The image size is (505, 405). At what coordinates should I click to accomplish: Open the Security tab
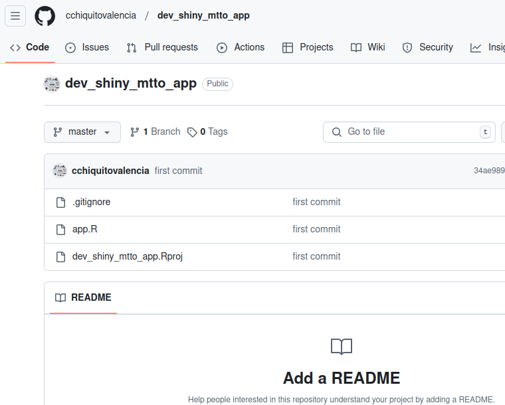[x=427, y=47]
